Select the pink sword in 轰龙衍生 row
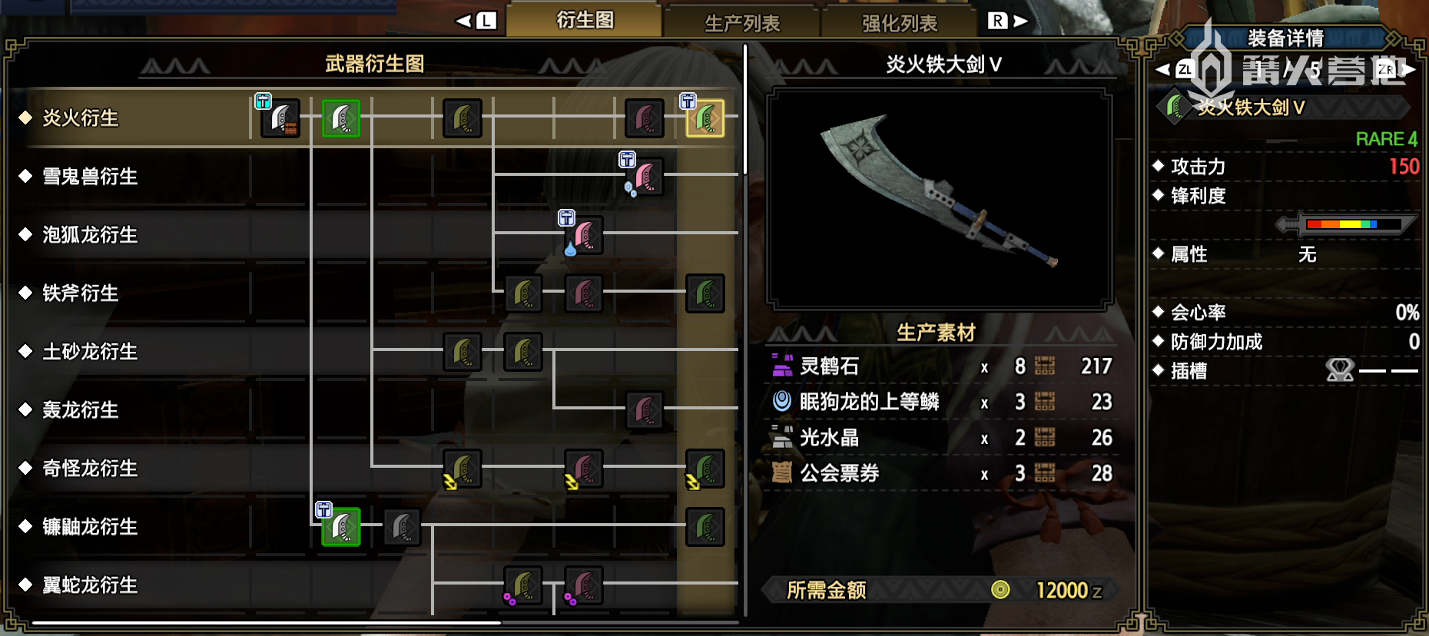 pyautogui.click(x=645, y=410)
